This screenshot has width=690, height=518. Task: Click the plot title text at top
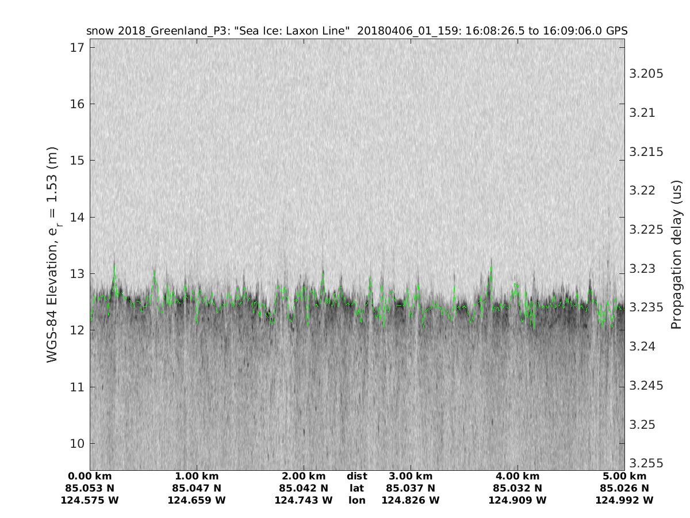click(356, 31)
